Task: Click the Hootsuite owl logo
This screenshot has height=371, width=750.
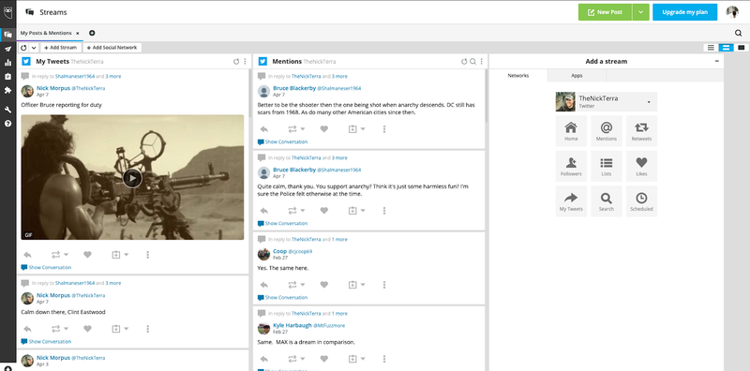Action: click(7, 12)
